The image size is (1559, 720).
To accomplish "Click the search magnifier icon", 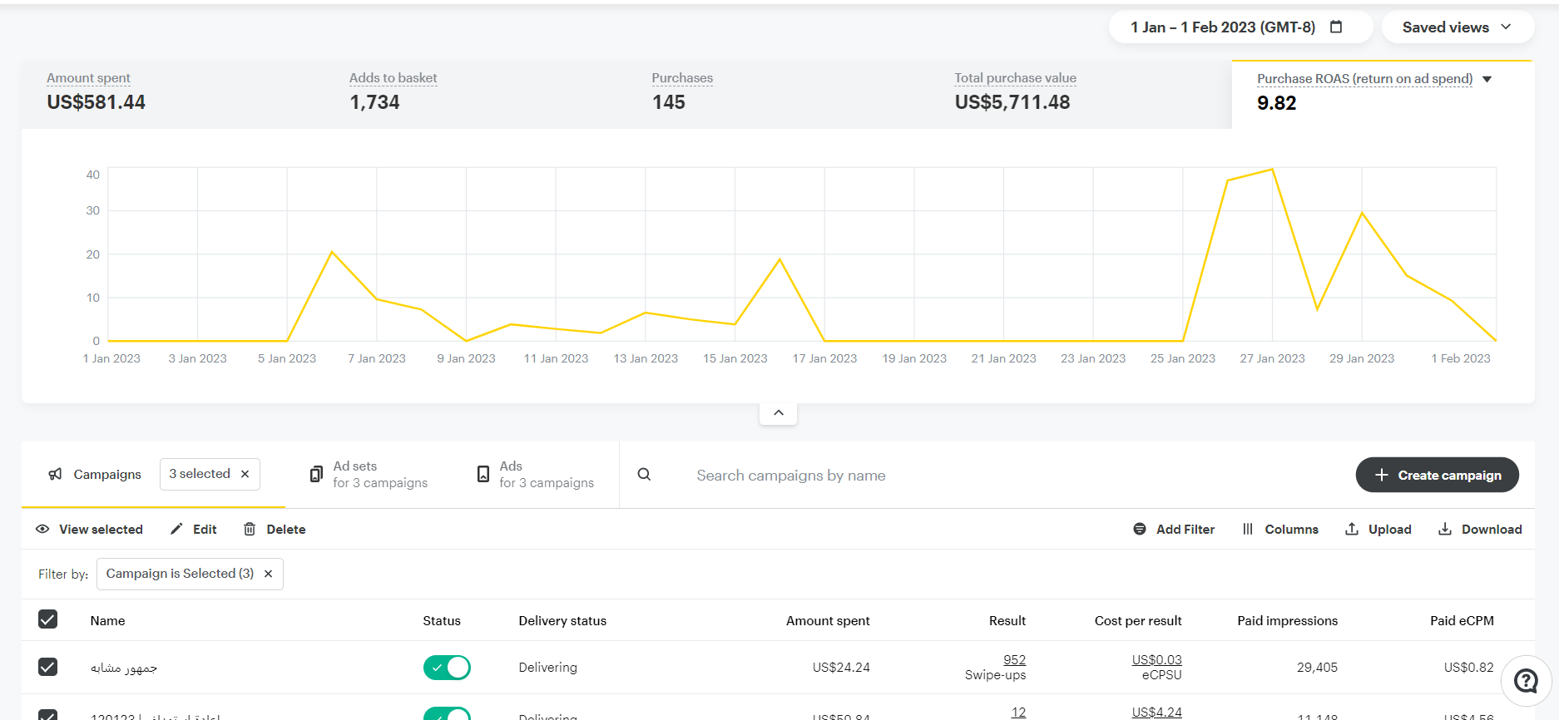I will pyautogui.click(x=644, y=475).
